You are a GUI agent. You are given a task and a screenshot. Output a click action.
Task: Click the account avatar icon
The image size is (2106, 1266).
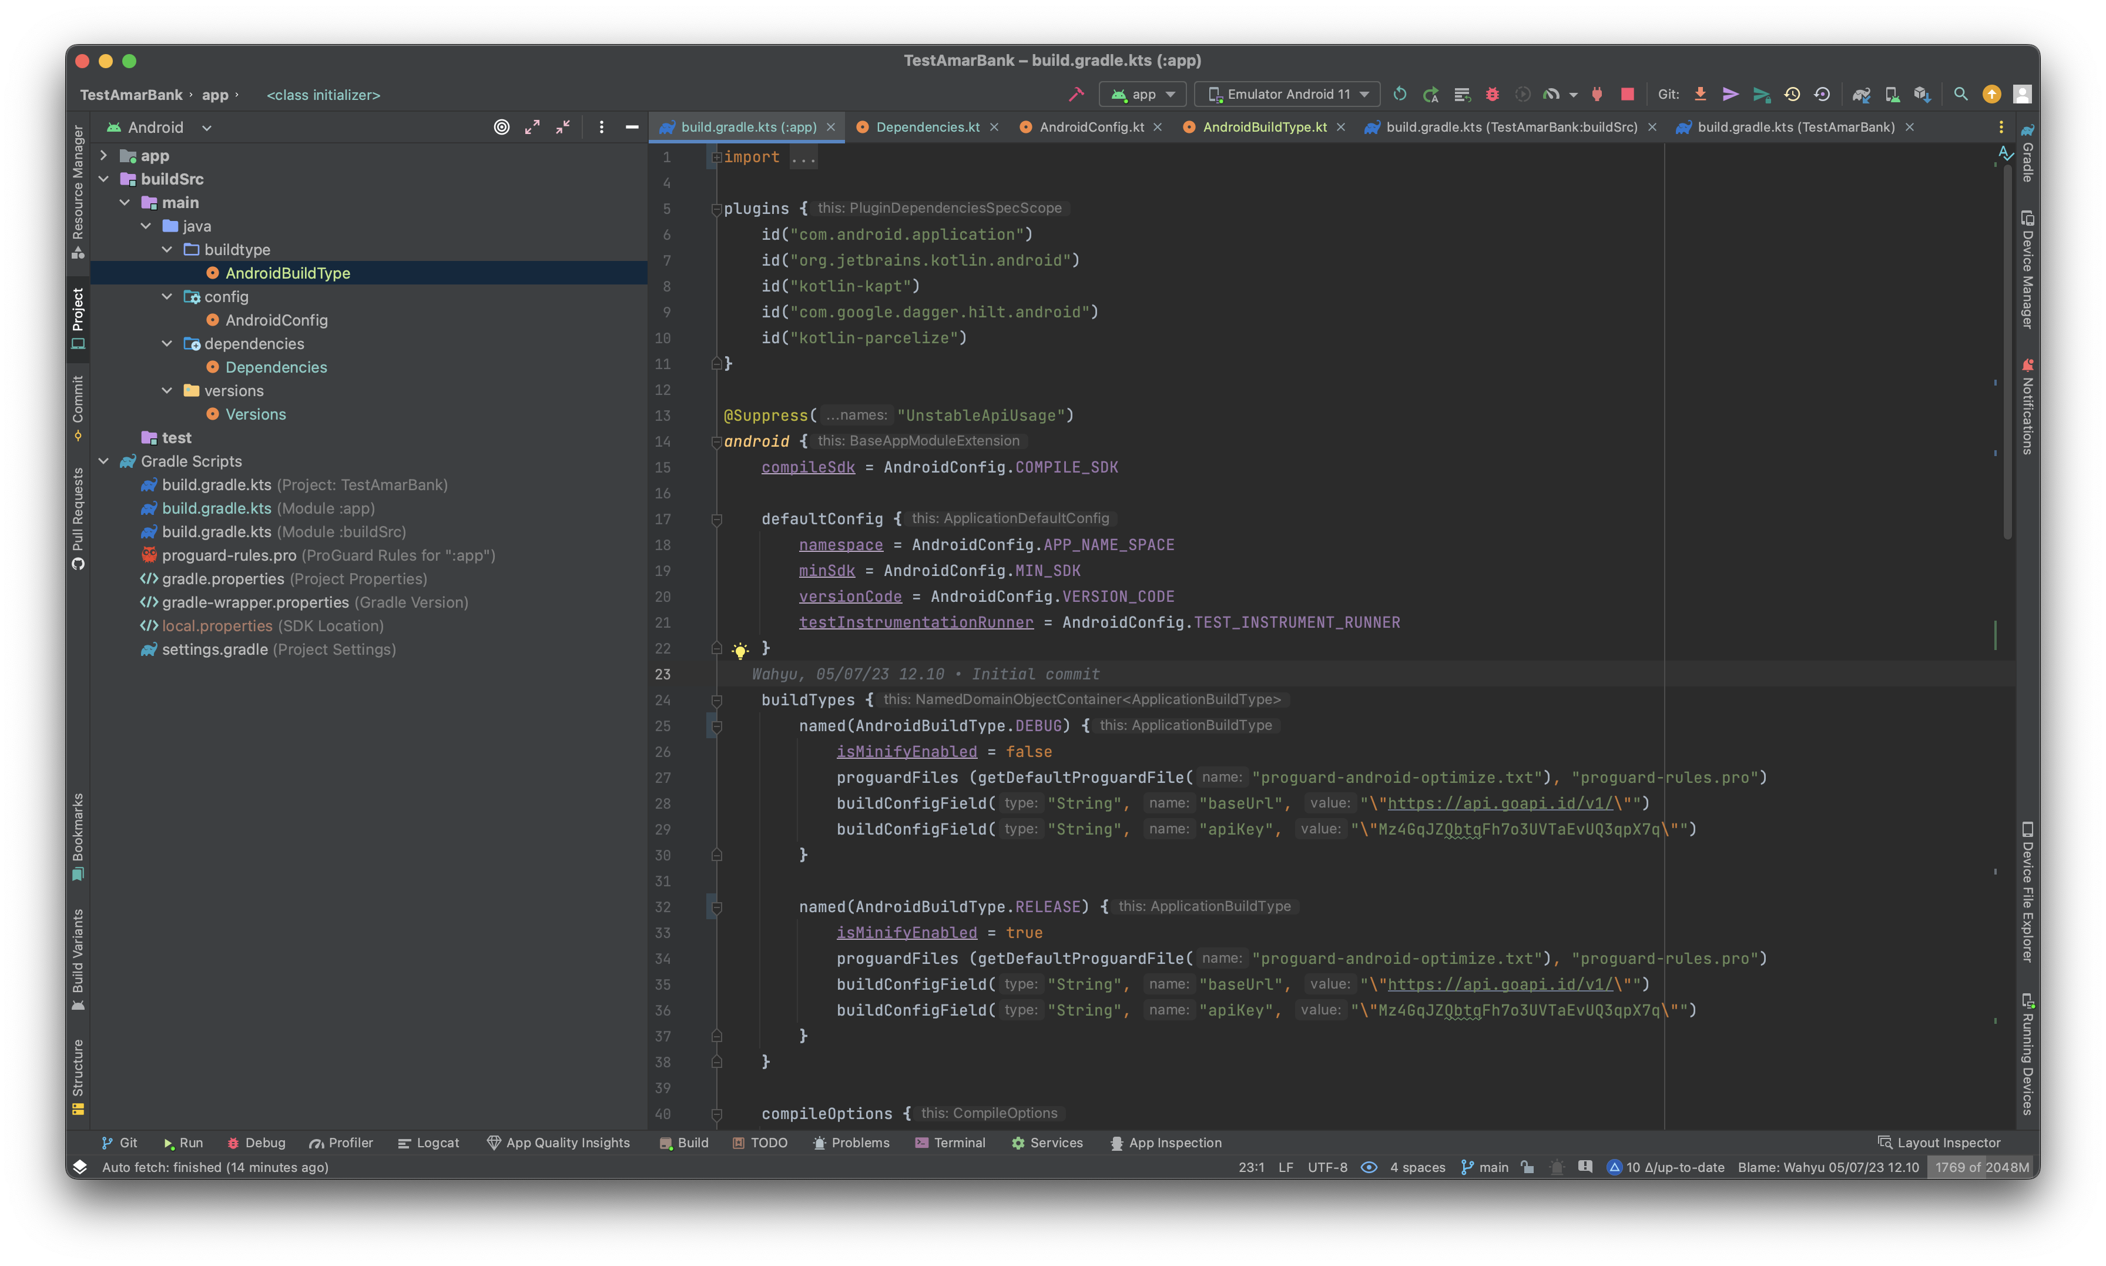2021,94
